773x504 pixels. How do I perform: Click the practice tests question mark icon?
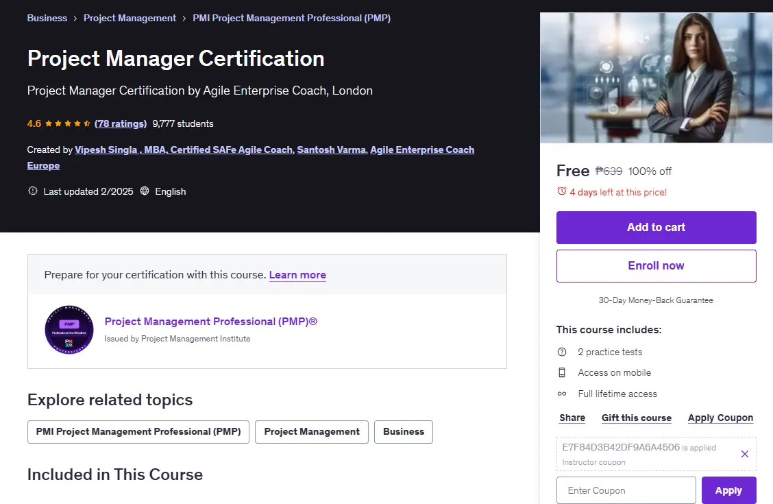[561, 352]
